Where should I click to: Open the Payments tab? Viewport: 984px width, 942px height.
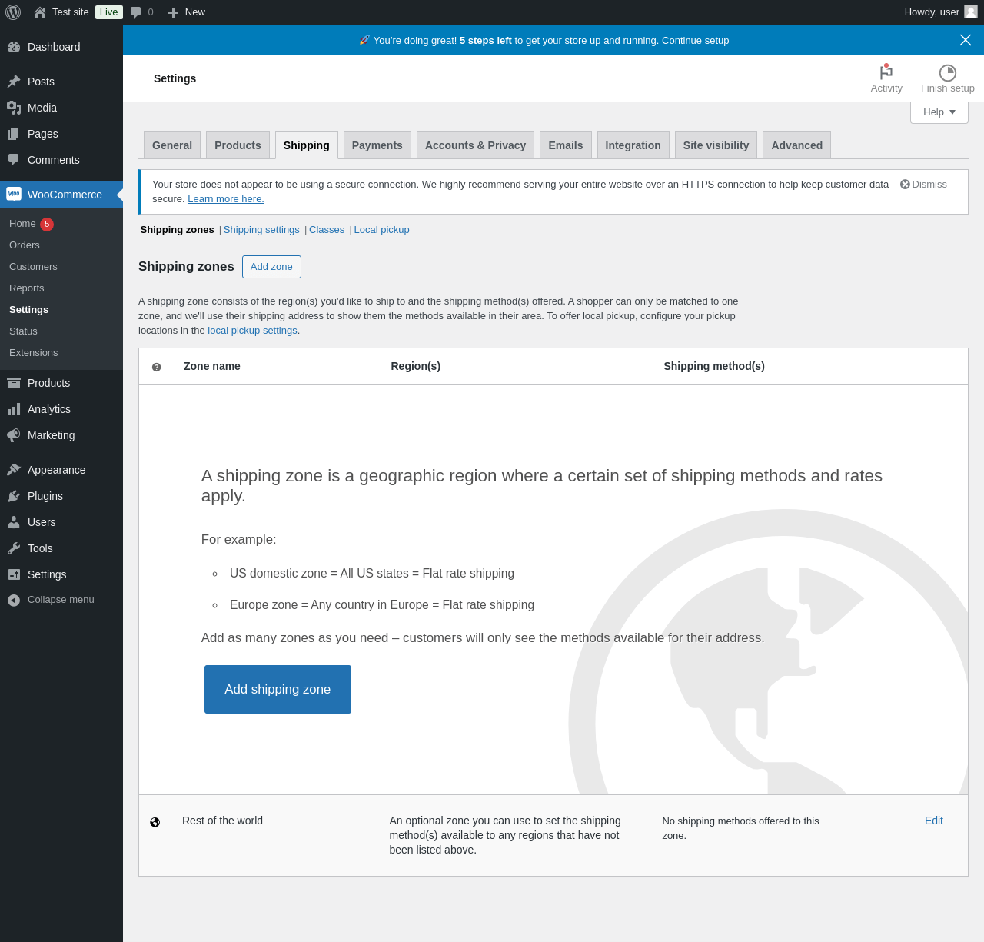tap(377, 145)
